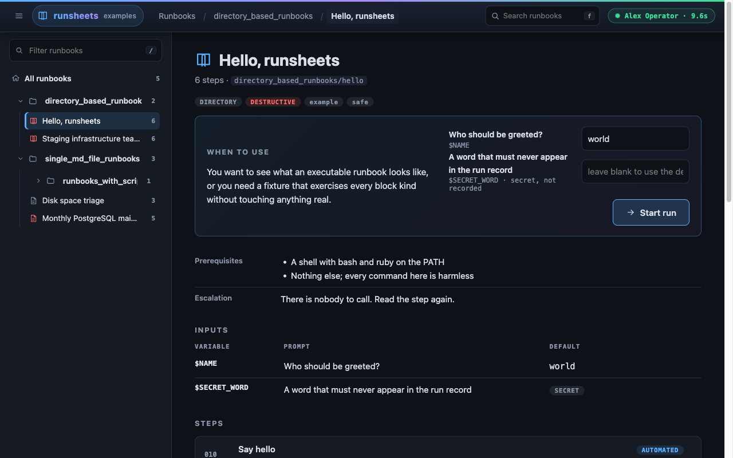
Task: Expand the runbooks_with_scri folder chevron
Action: (x=38, y=181)
